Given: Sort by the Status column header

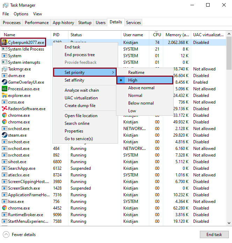Looking at the screenshot, I should (95, 35).
